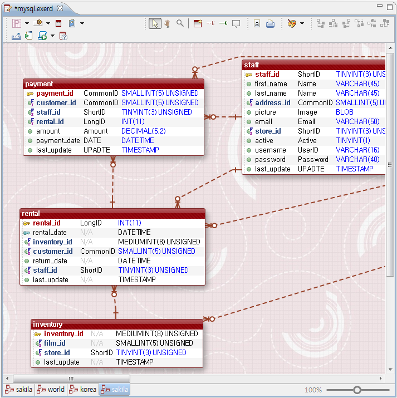Viewport: 397px width, 398px height.
Task: Click the scroll right arrow
Action: pos(380,379)
